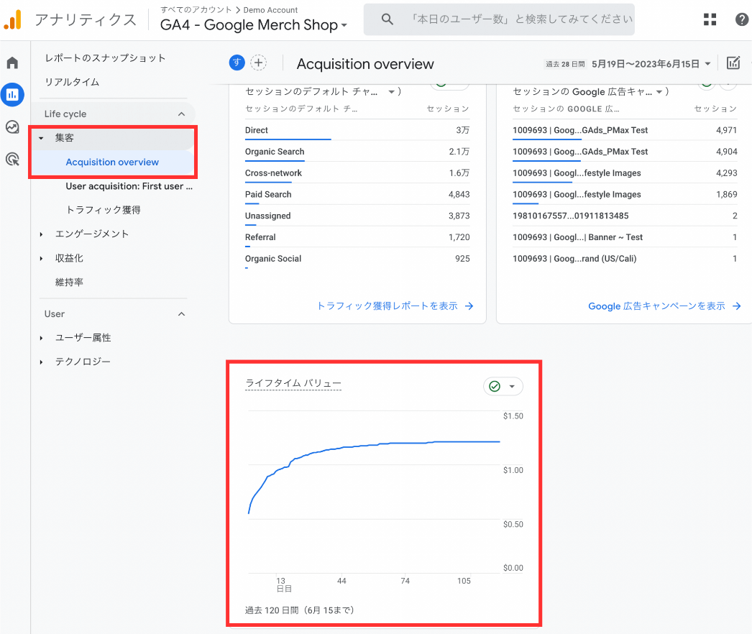Expand the ユーザー属性 group
Viewport: 752px width, 634px height.
tap(41, 338)
